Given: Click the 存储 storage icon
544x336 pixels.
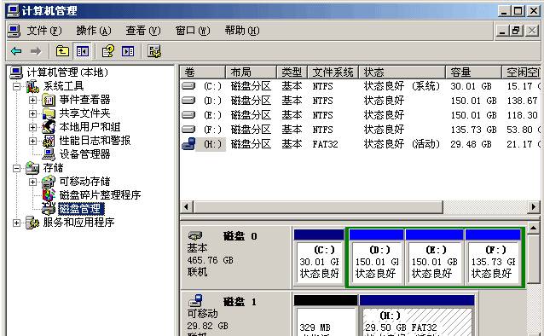Looking at the screenshot, I should pos(32,168).
